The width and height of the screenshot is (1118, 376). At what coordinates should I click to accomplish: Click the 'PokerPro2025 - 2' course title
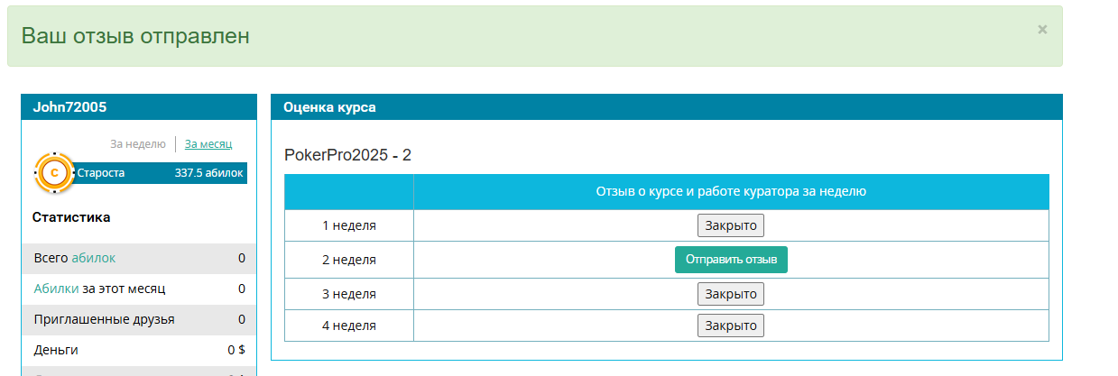(348, 155)
